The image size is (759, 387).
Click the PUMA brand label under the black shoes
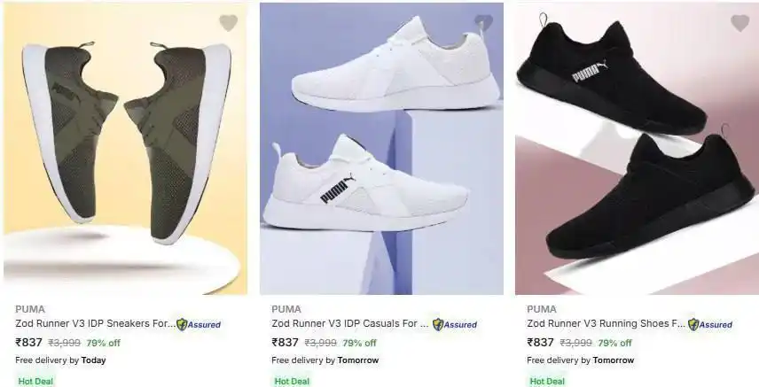point(542,309)
